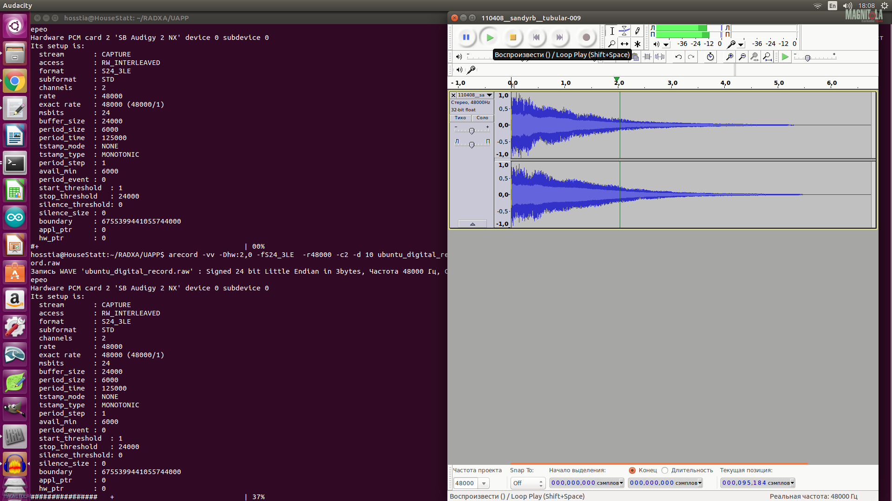Viewport: 892px width, 501px height.
Task: Select the Envelope tool
Action: point(624,31)
